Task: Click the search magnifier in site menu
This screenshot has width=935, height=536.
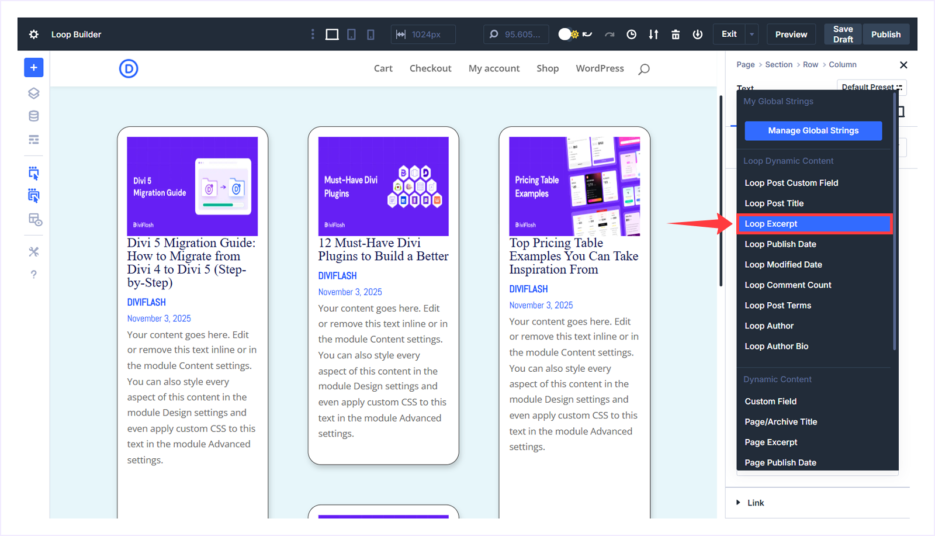Action: (x=644, y=69)
